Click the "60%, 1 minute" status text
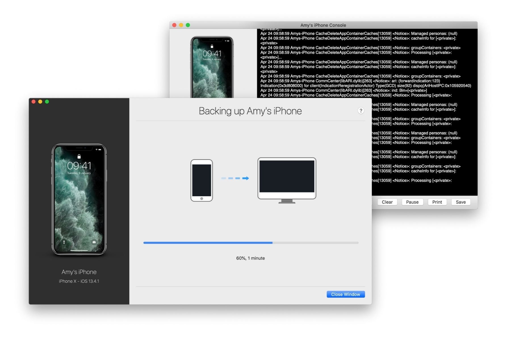Image resolution: width=511 pixels, height=340 pixels. tap(250, 258)
